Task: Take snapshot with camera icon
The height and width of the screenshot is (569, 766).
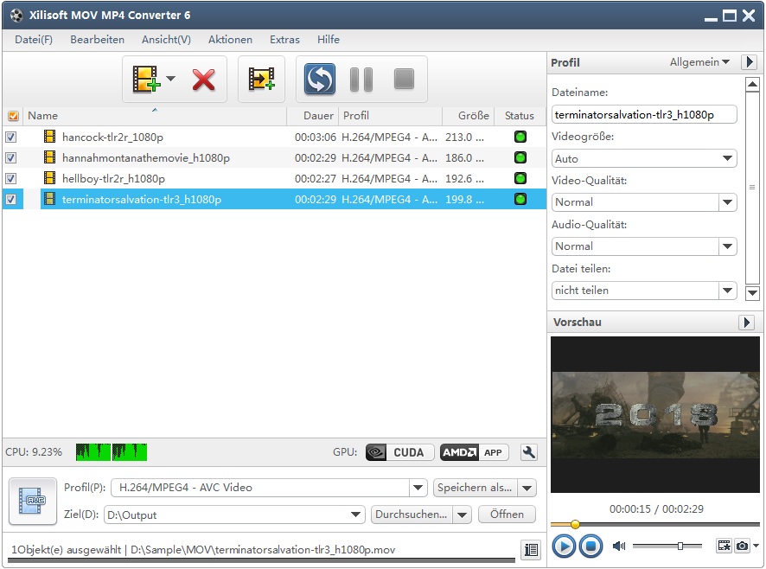Action: tap(742, 546)
